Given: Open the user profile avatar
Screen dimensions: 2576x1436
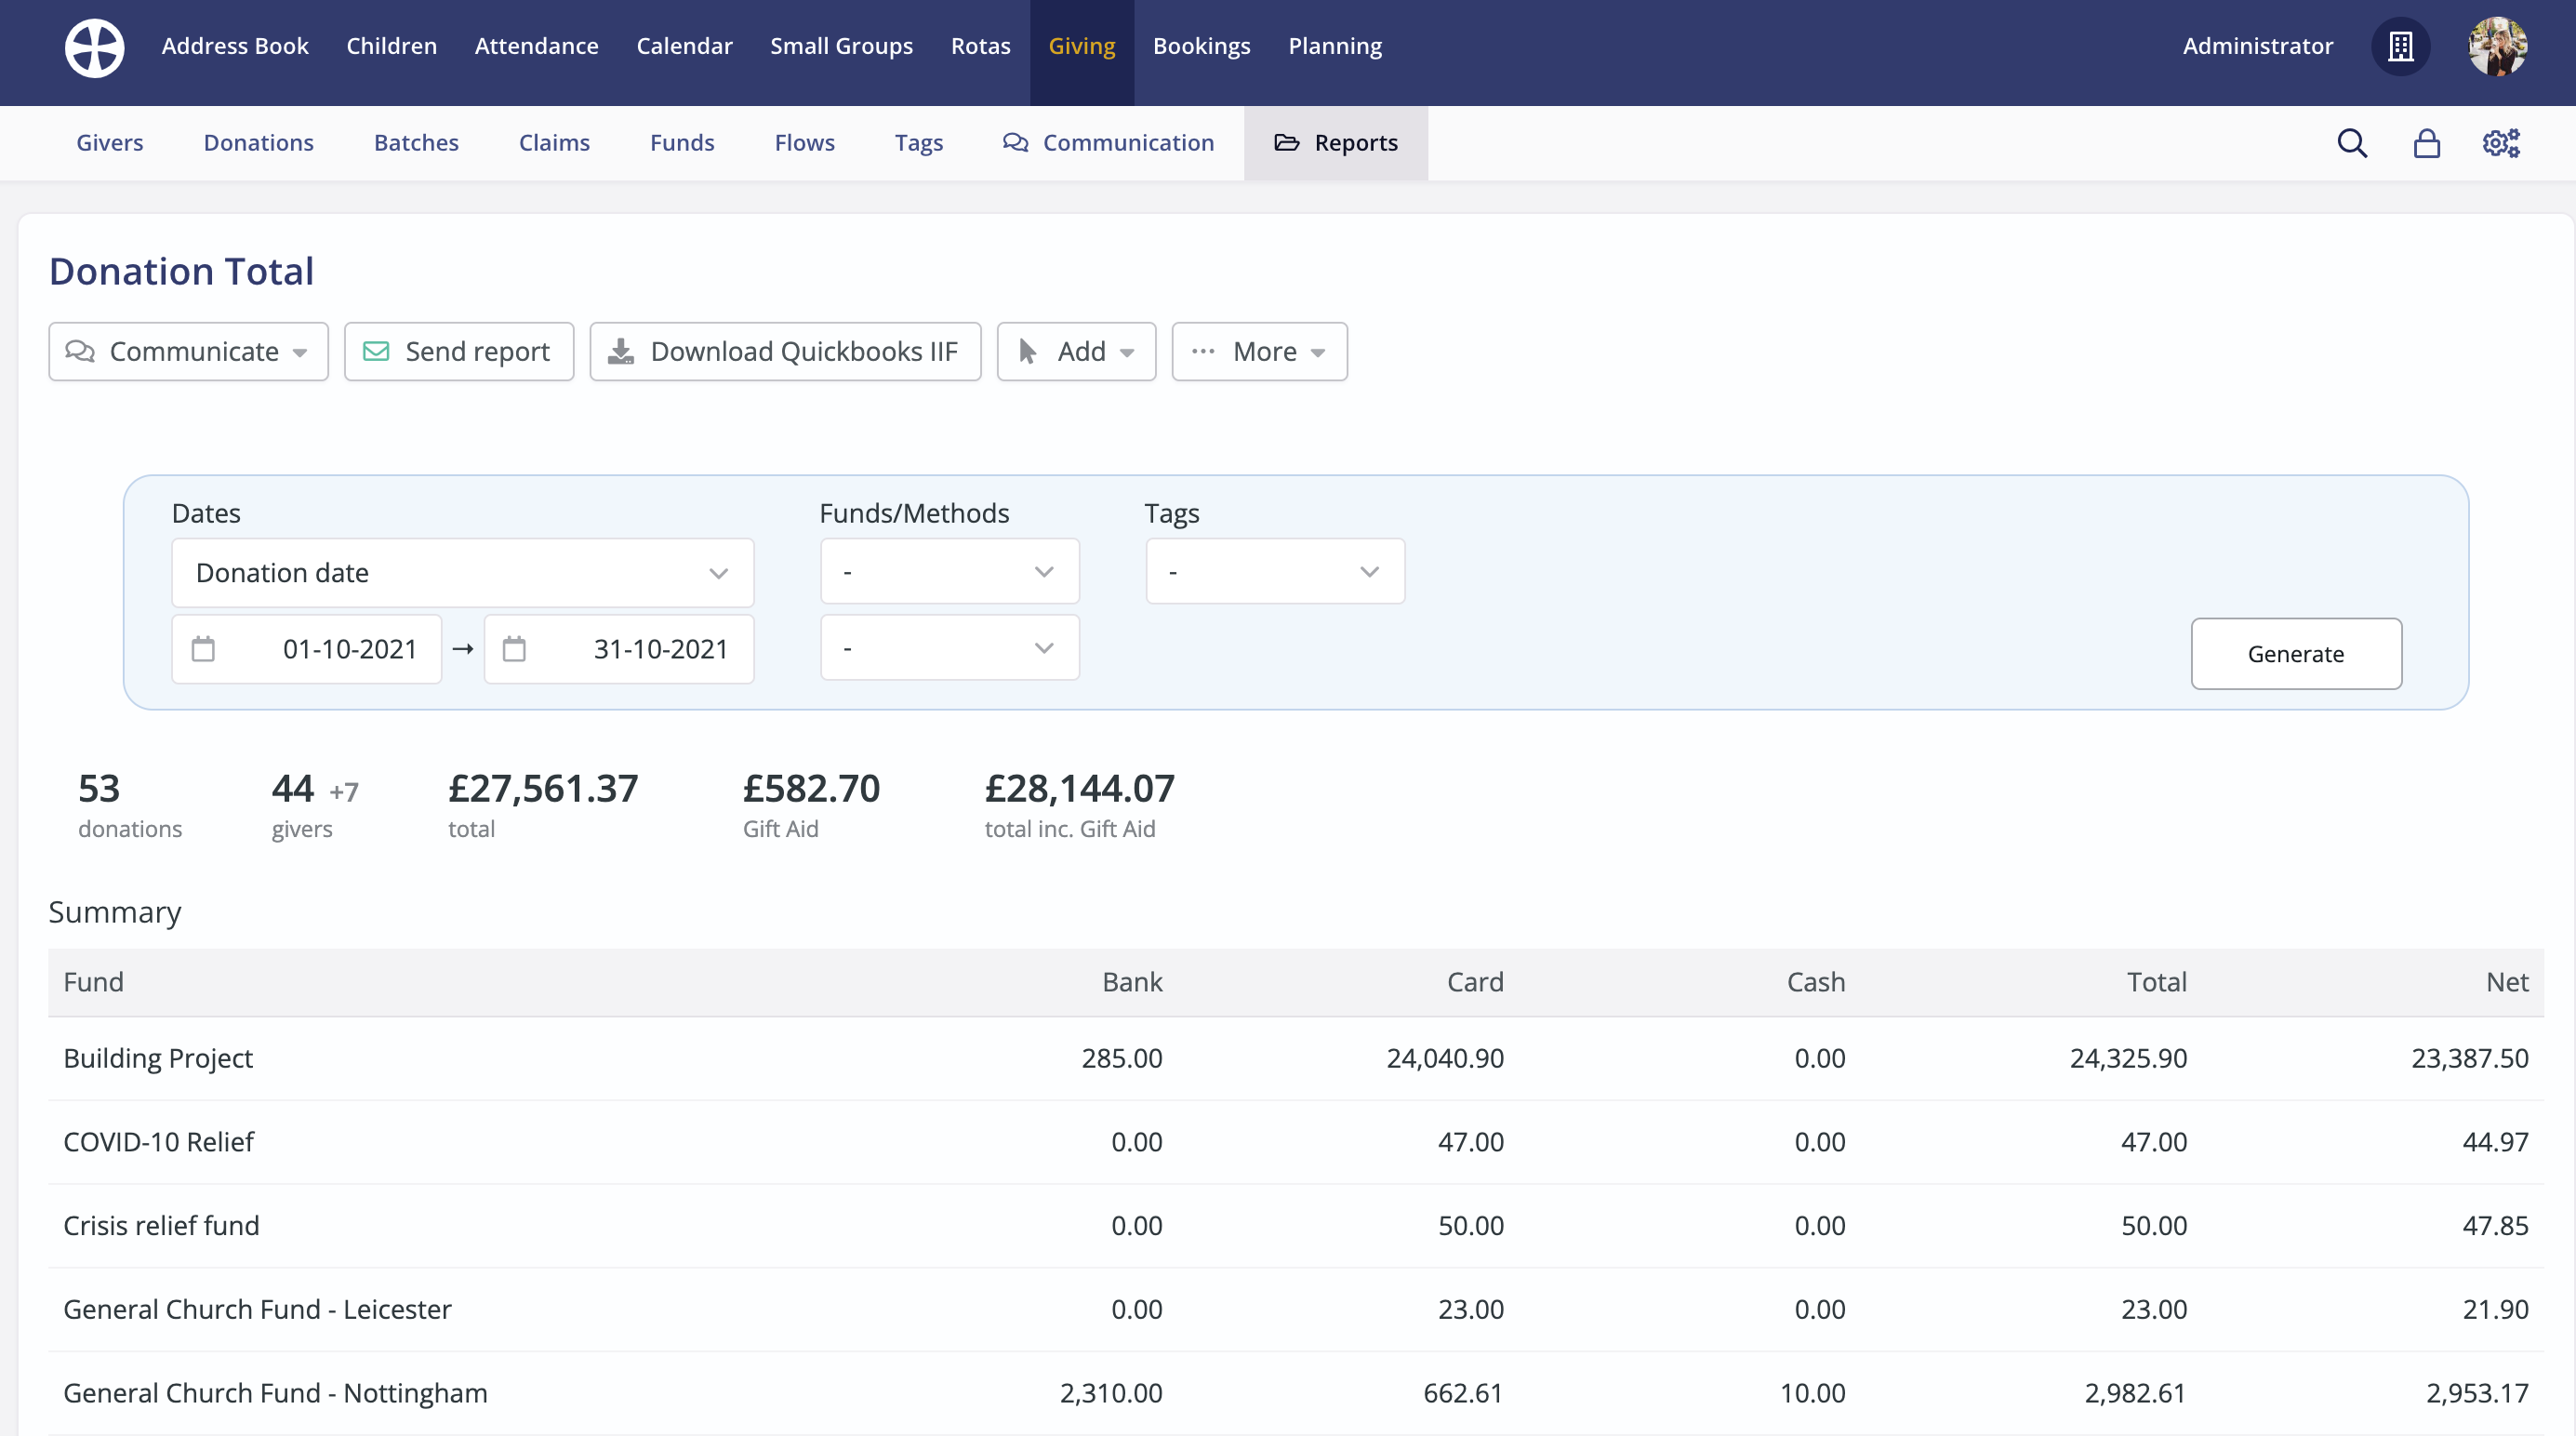Looking at the screenshot, I should (x=2497, y=47).
